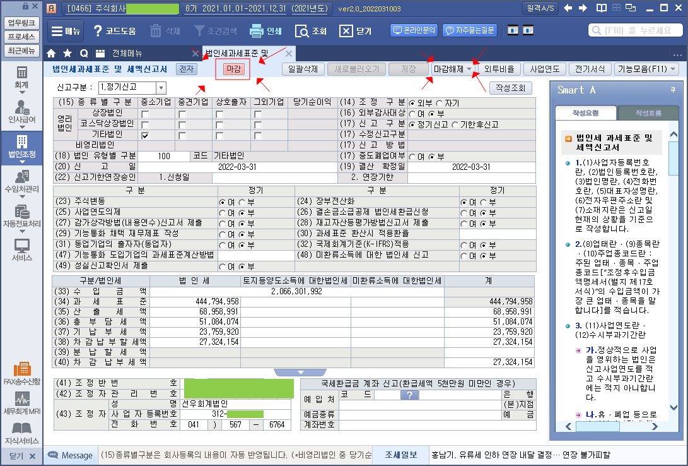
Task: Click the 예입처 code help ? button
Action: (409, 395)
